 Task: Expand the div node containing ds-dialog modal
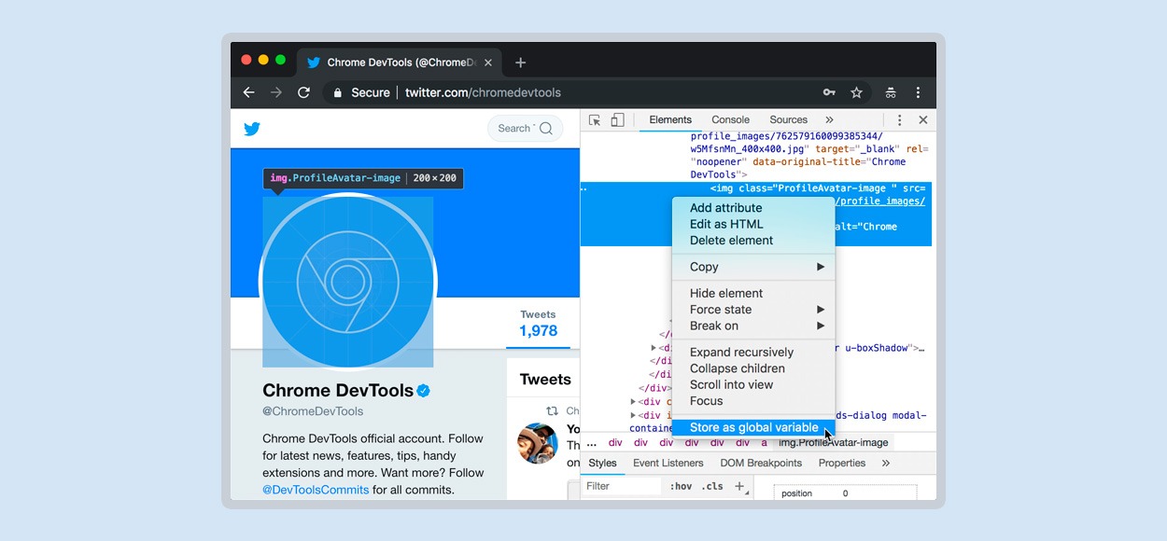[633, 416]
